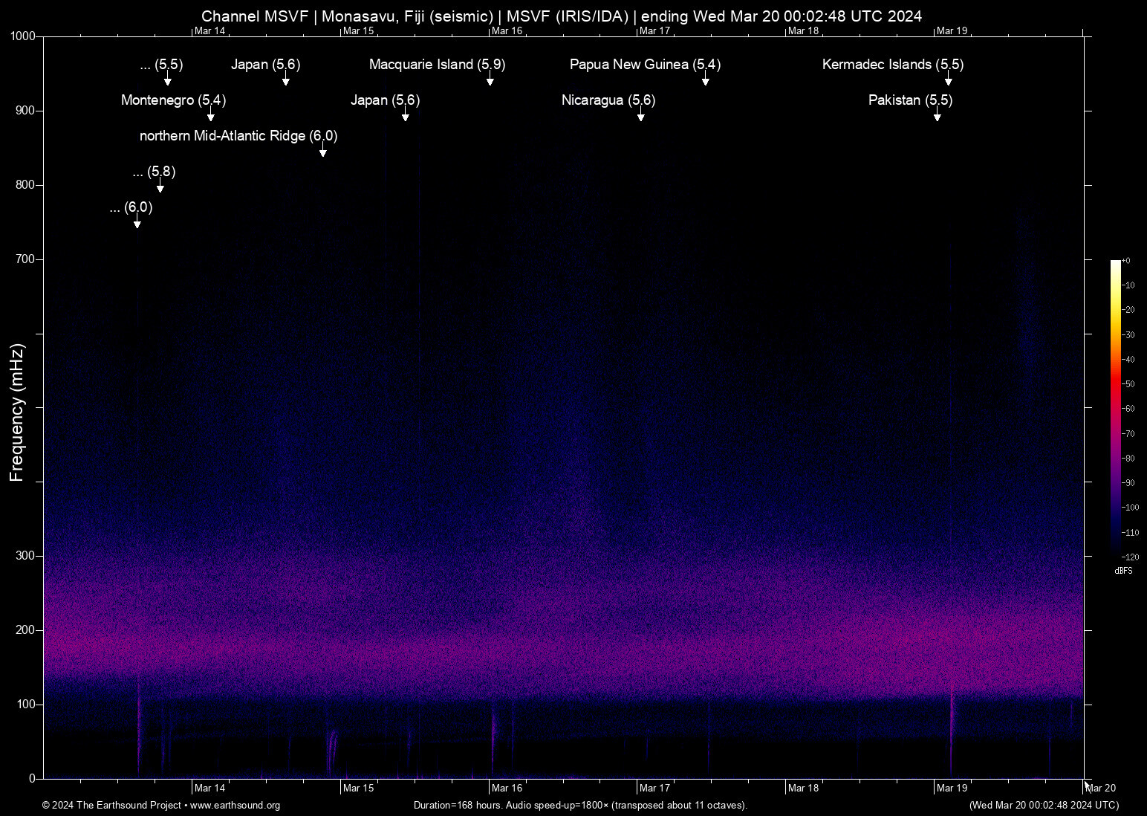1147x816 pixels.
Task: Click the arrow beneath northern Mid-Atlantic Ridge (6.0)
Action: pos(323,152)
